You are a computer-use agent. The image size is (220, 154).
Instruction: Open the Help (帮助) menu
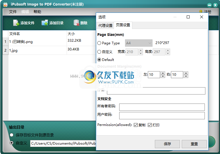pos(37,12)
